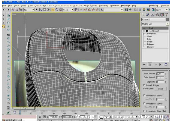Switch to the Modify command panel
The image size is (172, 122).
[x=148, y=15]
